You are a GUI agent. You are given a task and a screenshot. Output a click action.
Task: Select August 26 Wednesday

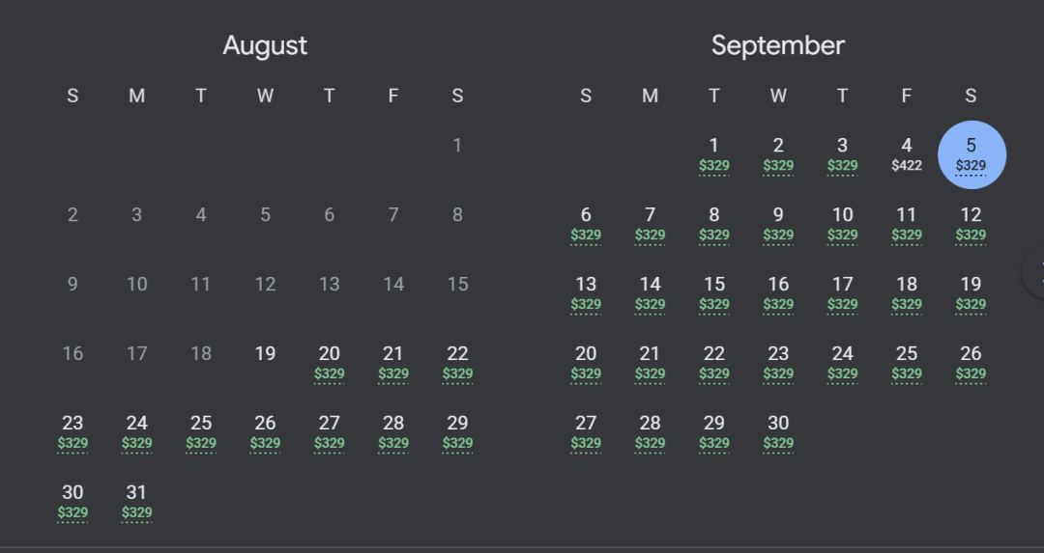click(x=265, y=432)
